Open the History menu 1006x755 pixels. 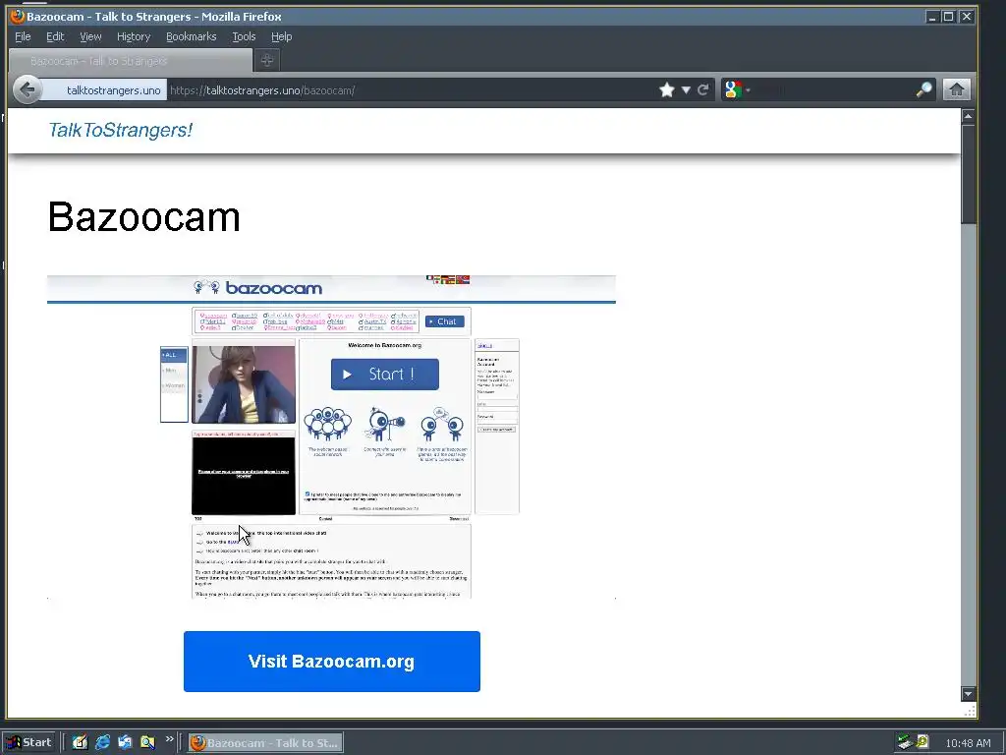(134, 36)
